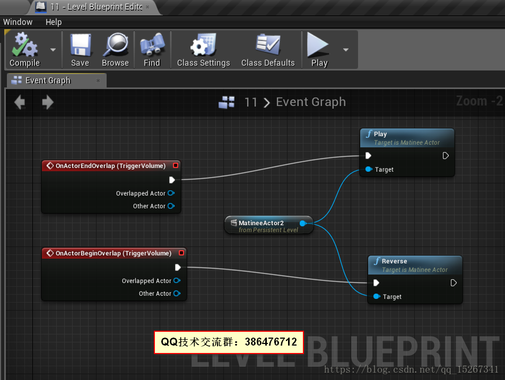Close the Level Blueprint Editor tab
The height and width of the screenshot is (380, 505).
pos(147,7)
